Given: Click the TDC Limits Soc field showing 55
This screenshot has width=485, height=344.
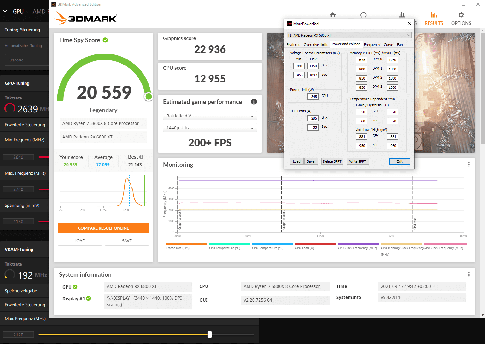Looking at the screenshot, I should click(313, 127).
